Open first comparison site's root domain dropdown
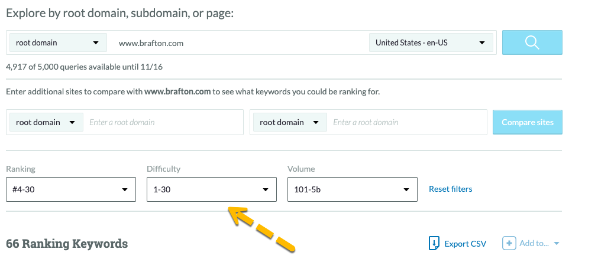 [46, 122]
